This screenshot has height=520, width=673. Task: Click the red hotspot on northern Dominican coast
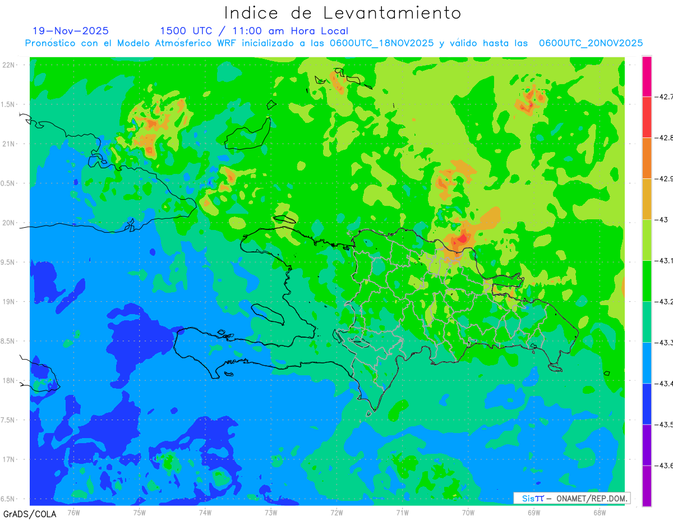click(x=462, y=239)
